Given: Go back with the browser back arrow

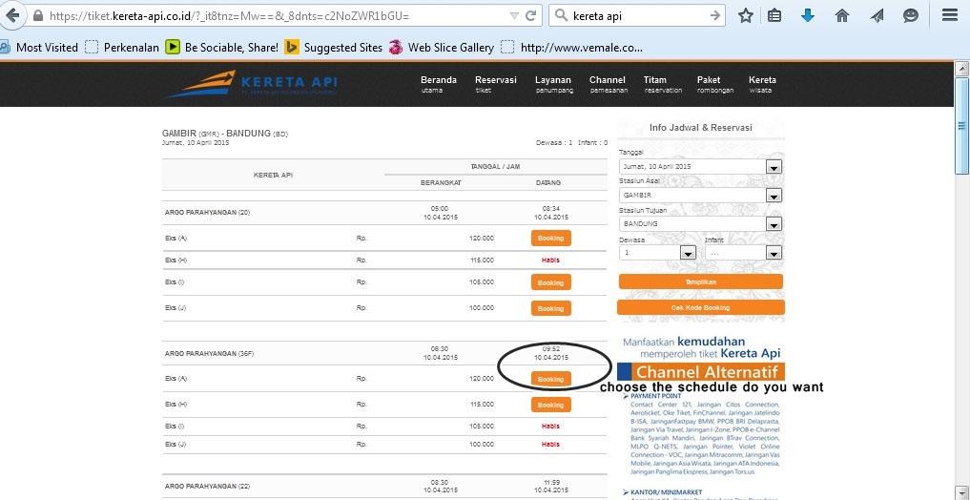Looking at the screenshot, I should [11, 15].
